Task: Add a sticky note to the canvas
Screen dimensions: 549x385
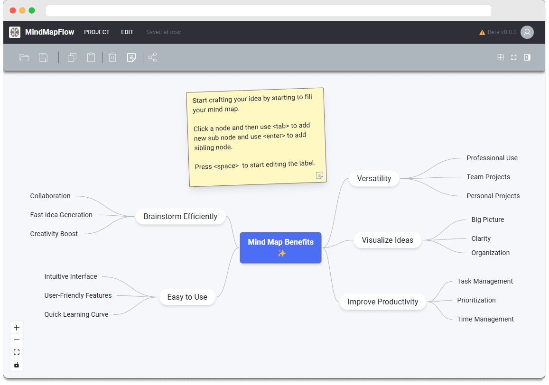Action: click(x=131, y=57)
